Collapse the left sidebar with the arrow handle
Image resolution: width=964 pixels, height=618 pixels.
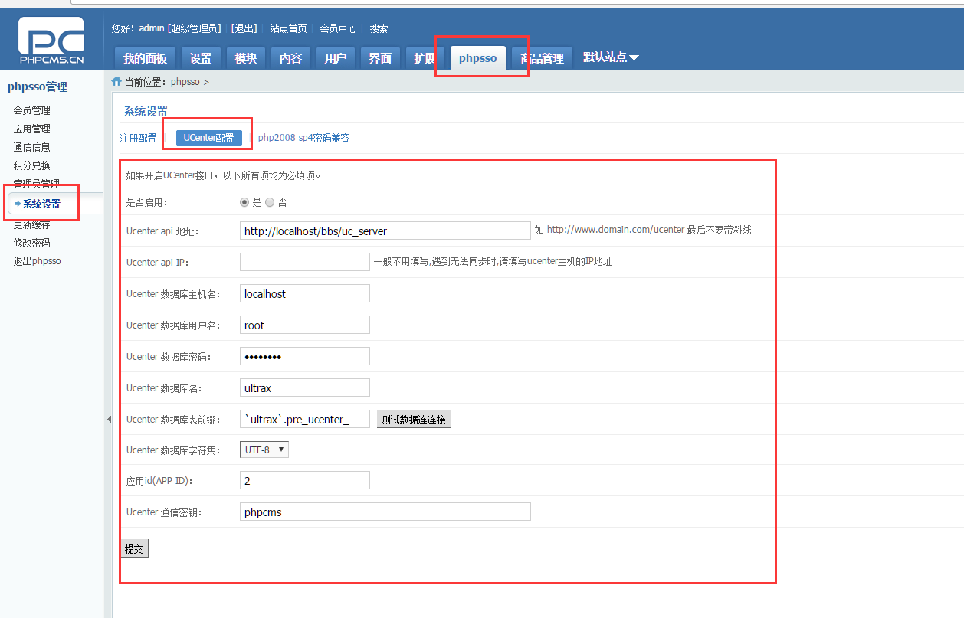pos(108,419)
